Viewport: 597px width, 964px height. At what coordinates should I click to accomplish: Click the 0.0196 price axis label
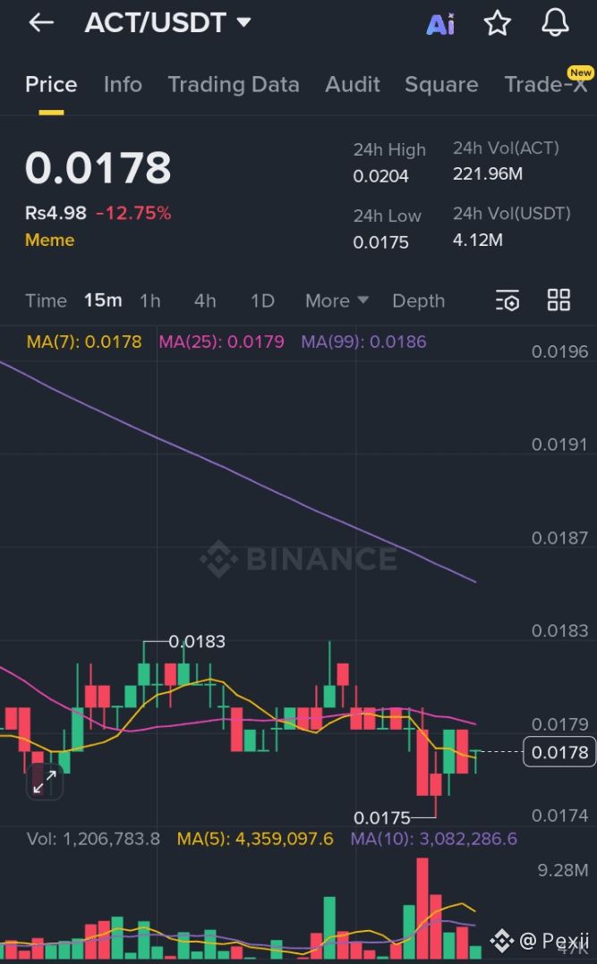pyautogui.click(x=559, y=351)
